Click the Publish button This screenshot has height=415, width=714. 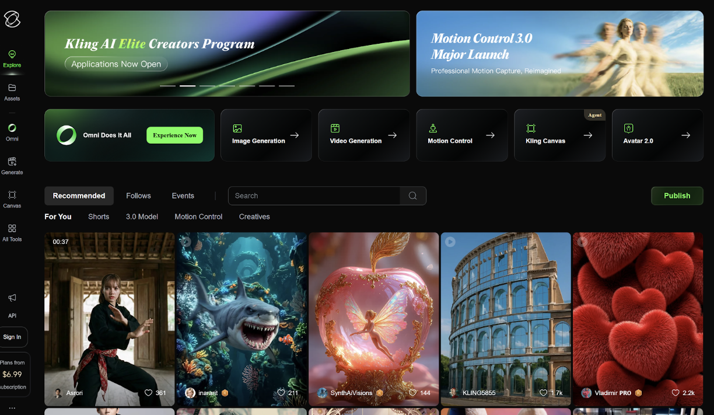[677, 196]
